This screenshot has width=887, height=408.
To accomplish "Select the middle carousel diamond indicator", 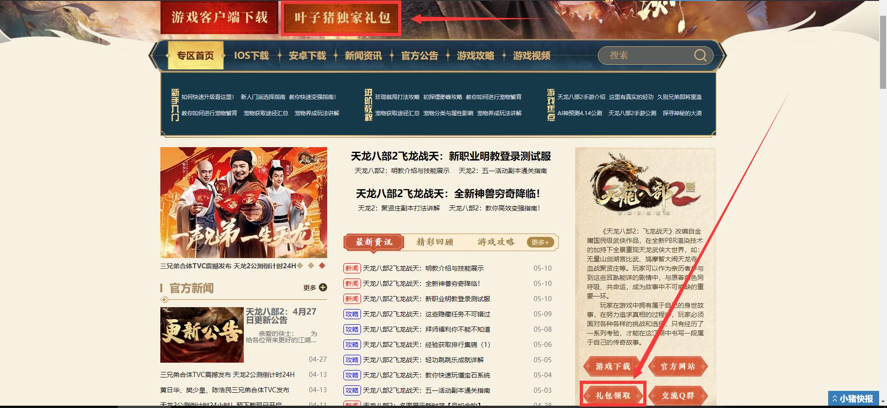I will [311, 266].
